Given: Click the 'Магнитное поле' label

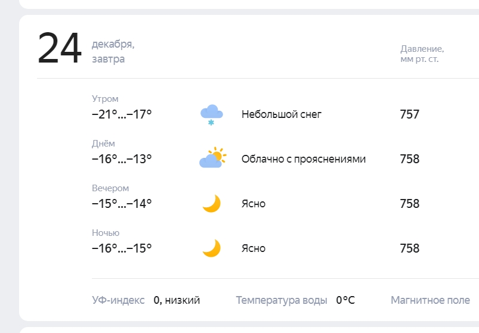Looking at the screenshot, I should pyautogui.click(x=430, y=300).
